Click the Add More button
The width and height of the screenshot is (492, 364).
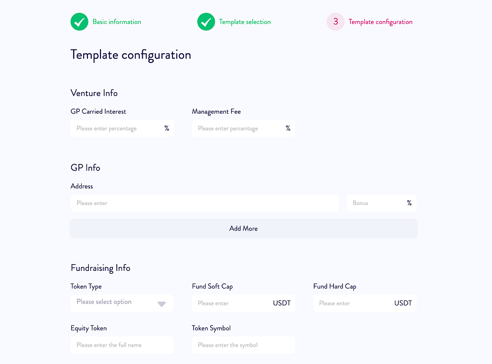(x=244, y=228)
